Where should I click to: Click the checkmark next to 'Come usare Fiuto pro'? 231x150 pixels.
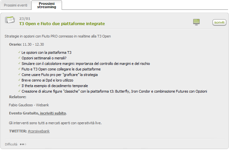(x=19, y=74)
